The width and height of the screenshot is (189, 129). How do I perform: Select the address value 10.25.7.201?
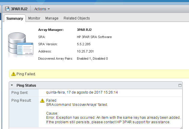click(85, 51)
